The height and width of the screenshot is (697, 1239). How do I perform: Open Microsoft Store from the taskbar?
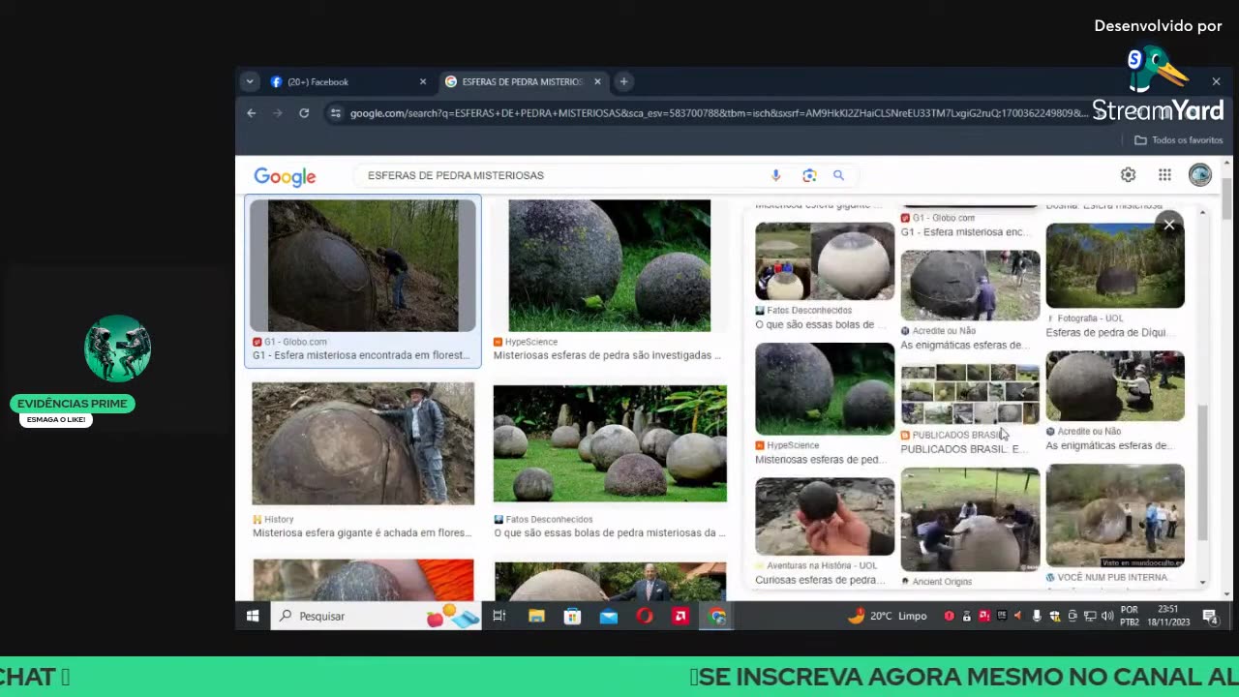tap(572, 616)
